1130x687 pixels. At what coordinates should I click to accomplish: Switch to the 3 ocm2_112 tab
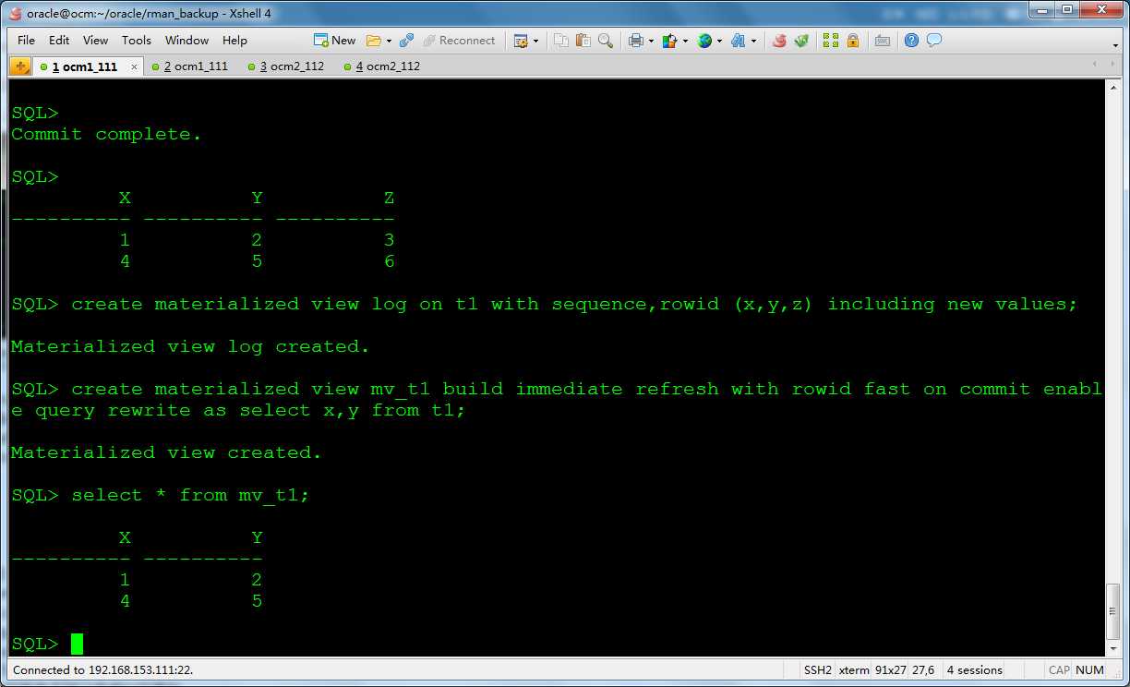(x=285, y=66)
